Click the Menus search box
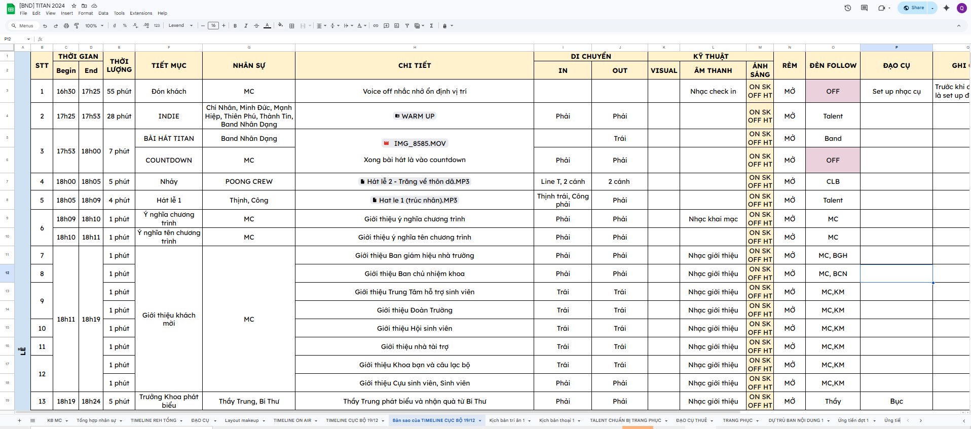The width and height of the screenshot is (971, 429). coord(23,26)
